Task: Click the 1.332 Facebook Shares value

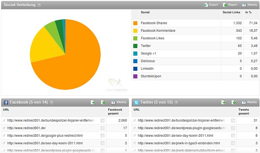Action: (237, 23)
